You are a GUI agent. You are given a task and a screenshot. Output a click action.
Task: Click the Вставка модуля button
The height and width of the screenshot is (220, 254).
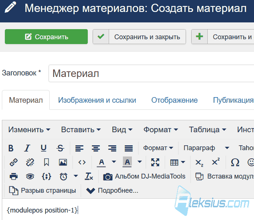click(225, 176)
